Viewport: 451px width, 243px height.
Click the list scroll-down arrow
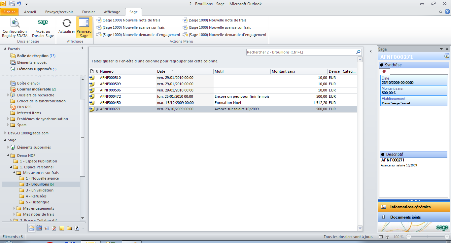[360, 228]
